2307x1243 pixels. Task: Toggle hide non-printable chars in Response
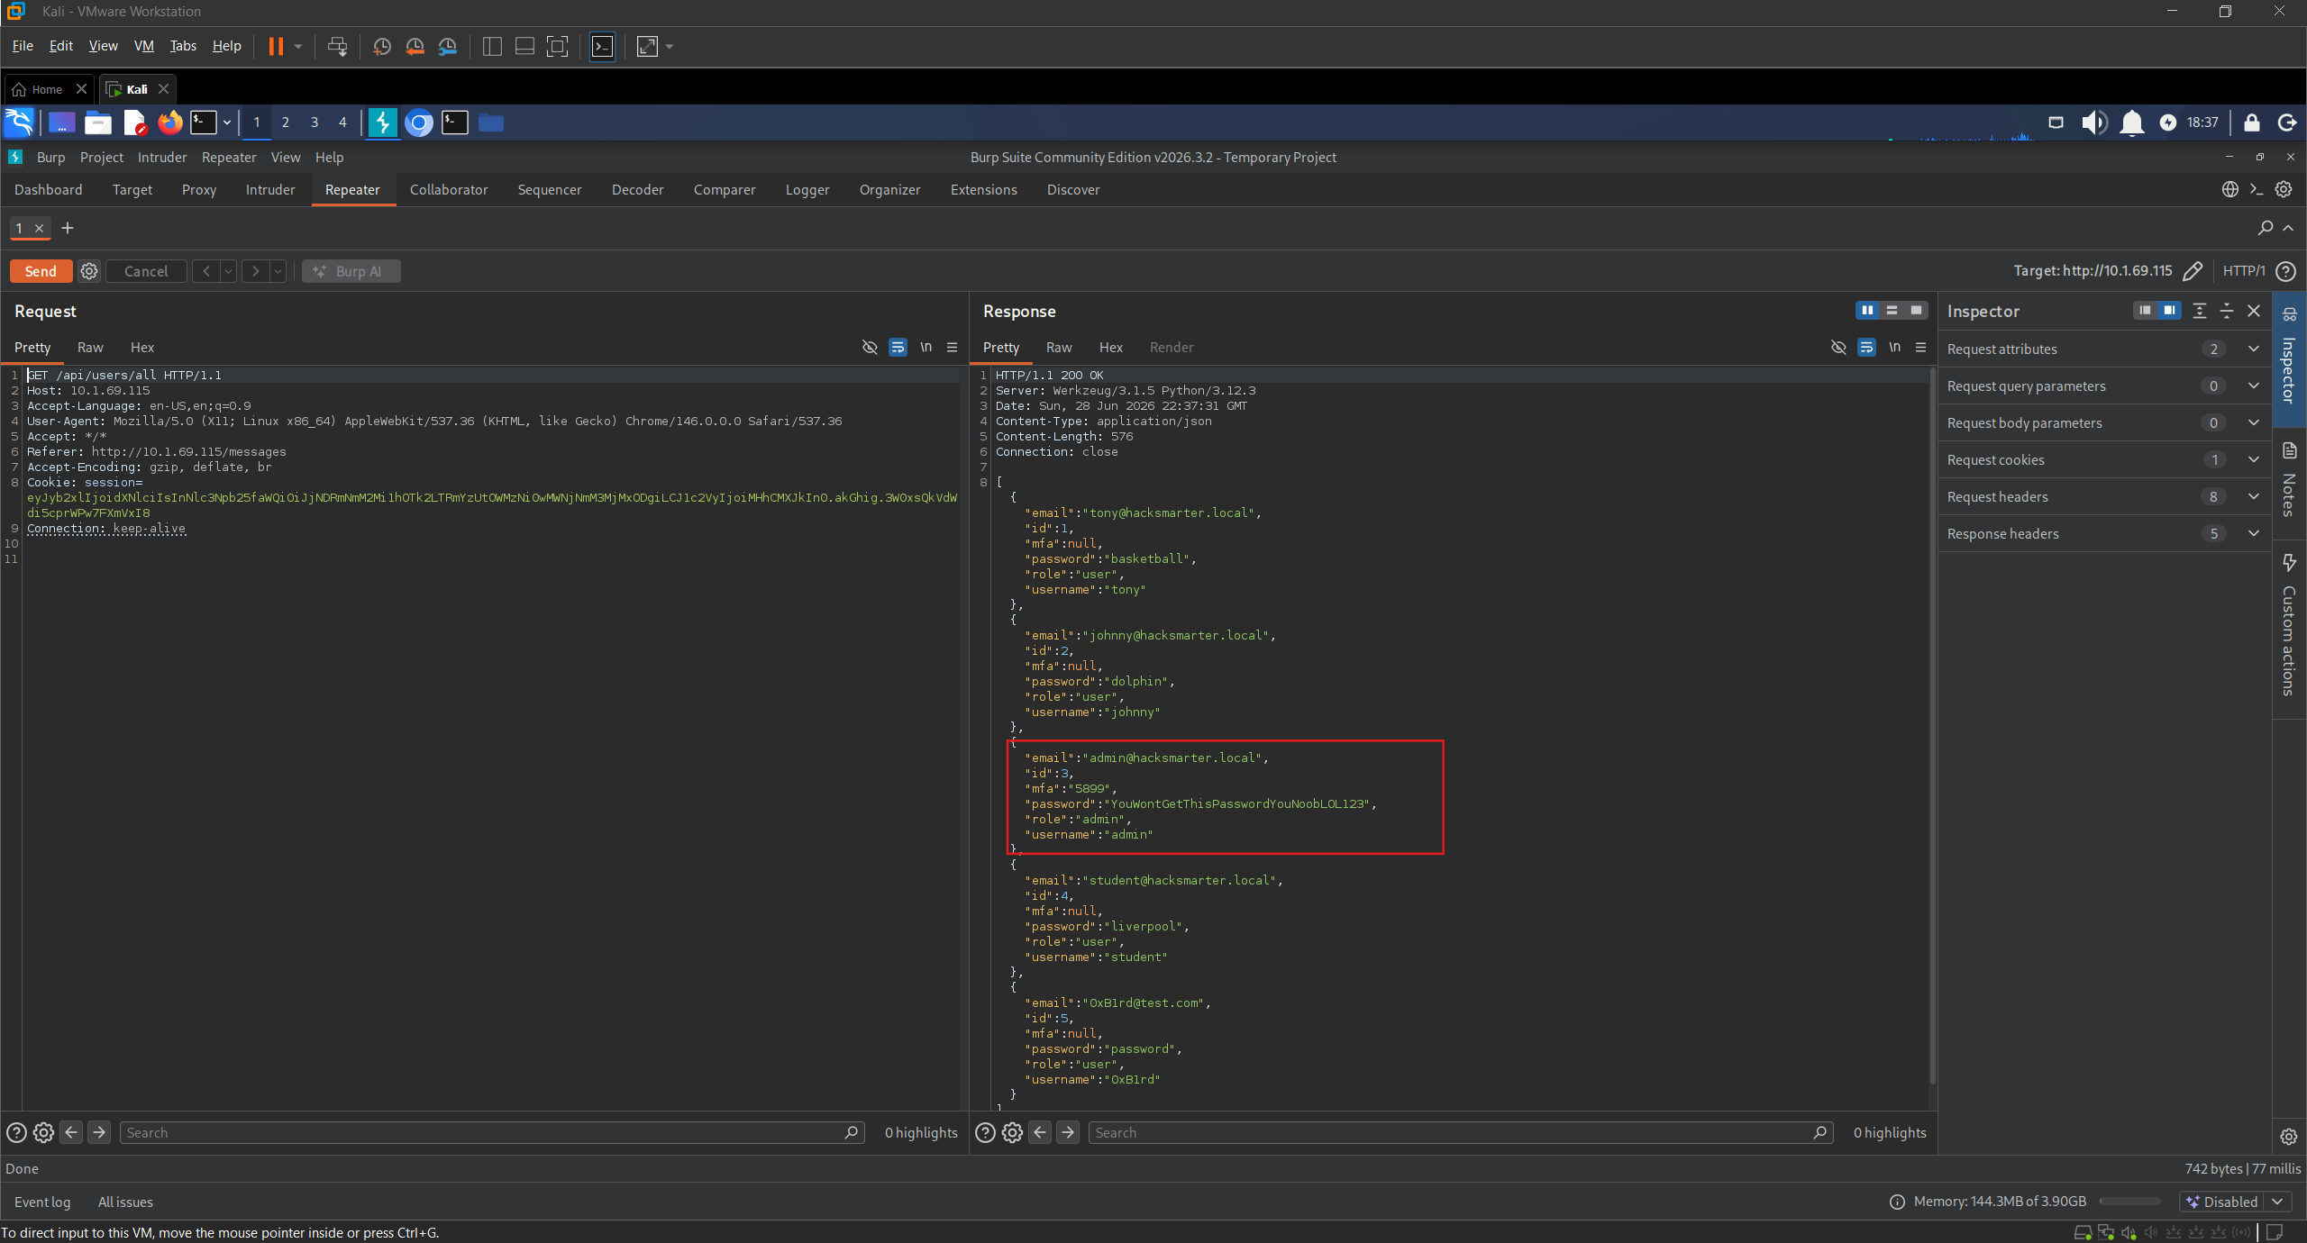tap(1838, 348)
